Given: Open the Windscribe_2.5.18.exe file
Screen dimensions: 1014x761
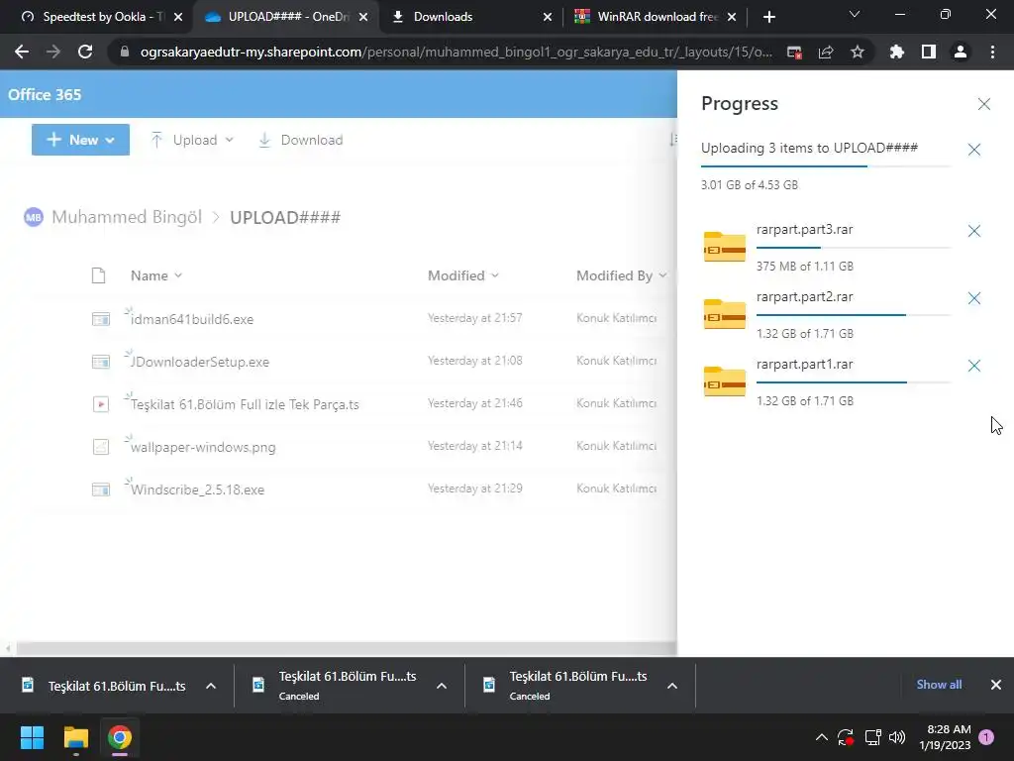Looking at the screenshot, I should tap(197, 489).
